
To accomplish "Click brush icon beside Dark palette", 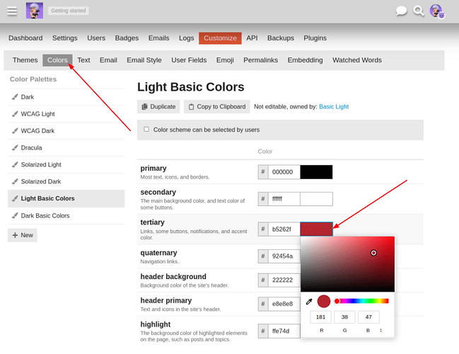I will click(x=15, y=97).
